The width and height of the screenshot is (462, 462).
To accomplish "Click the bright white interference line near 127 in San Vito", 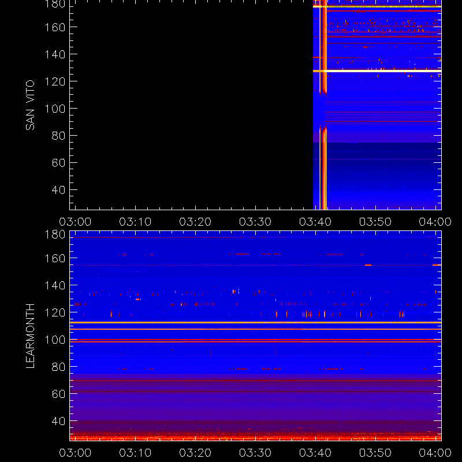I will [x=377, y=71].
